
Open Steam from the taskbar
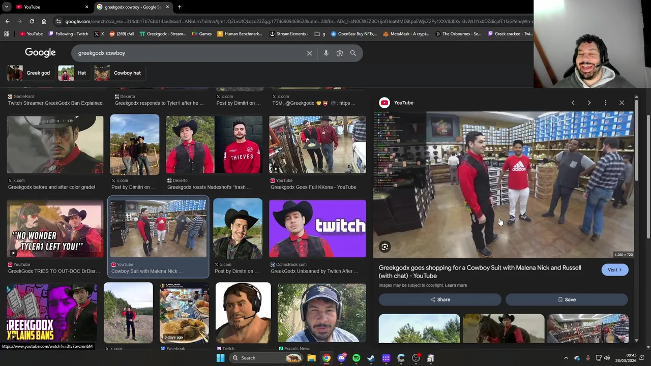pyautogui.click(x=371, y=358)
